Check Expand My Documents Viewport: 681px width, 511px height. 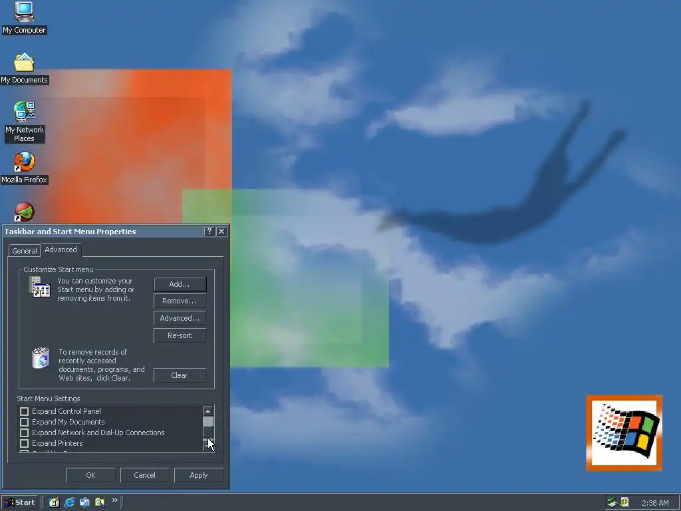pos(25,422)
